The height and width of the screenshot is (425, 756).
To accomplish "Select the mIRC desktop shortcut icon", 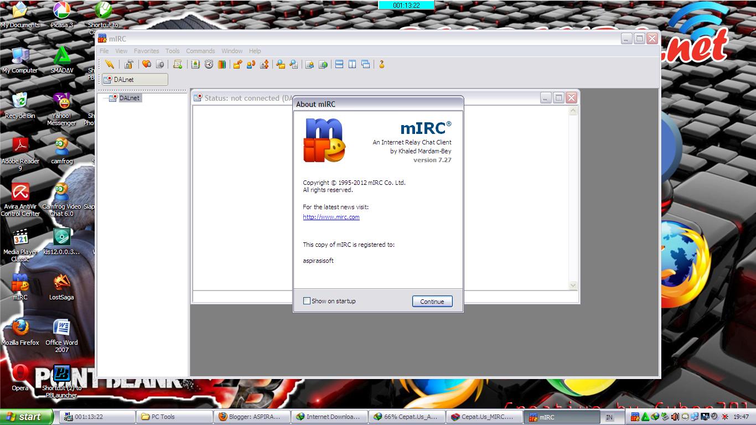I will tap(20, 287).
